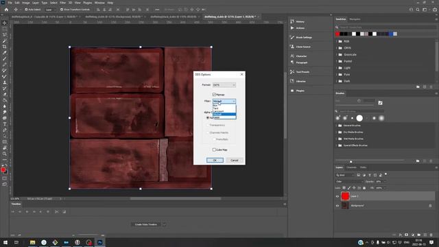Click lock transparent pixels icon
The height and width of the screenshot is (247, 439).
(x=344, y=188)
